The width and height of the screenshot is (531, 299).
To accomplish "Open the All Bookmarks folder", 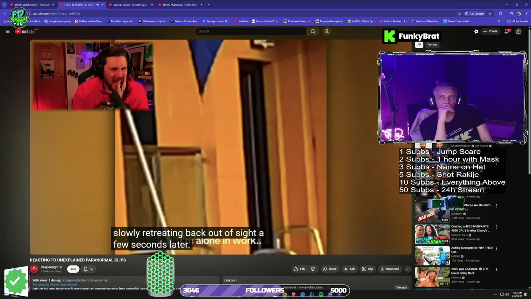I will [517, 21].
